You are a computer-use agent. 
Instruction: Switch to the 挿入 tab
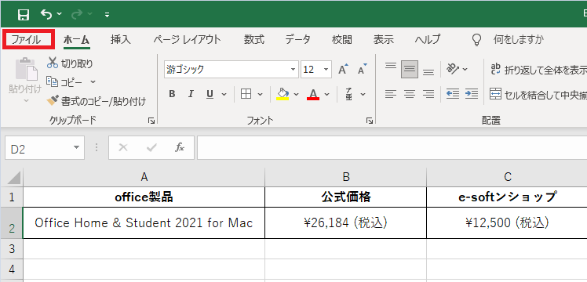coord(121,39)
